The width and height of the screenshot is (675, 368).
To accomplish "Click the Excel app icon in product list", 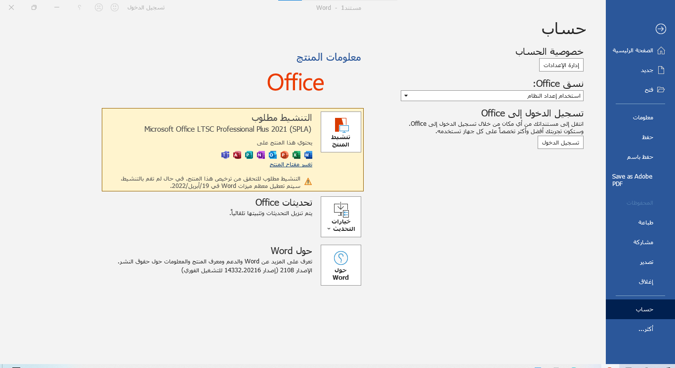I will pos(296,155).
